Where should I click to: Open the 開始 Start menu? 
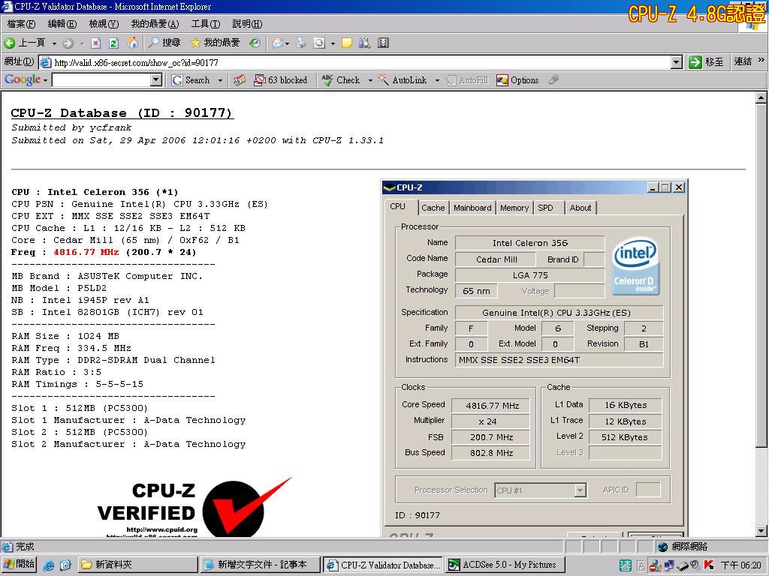pos(19,565)
